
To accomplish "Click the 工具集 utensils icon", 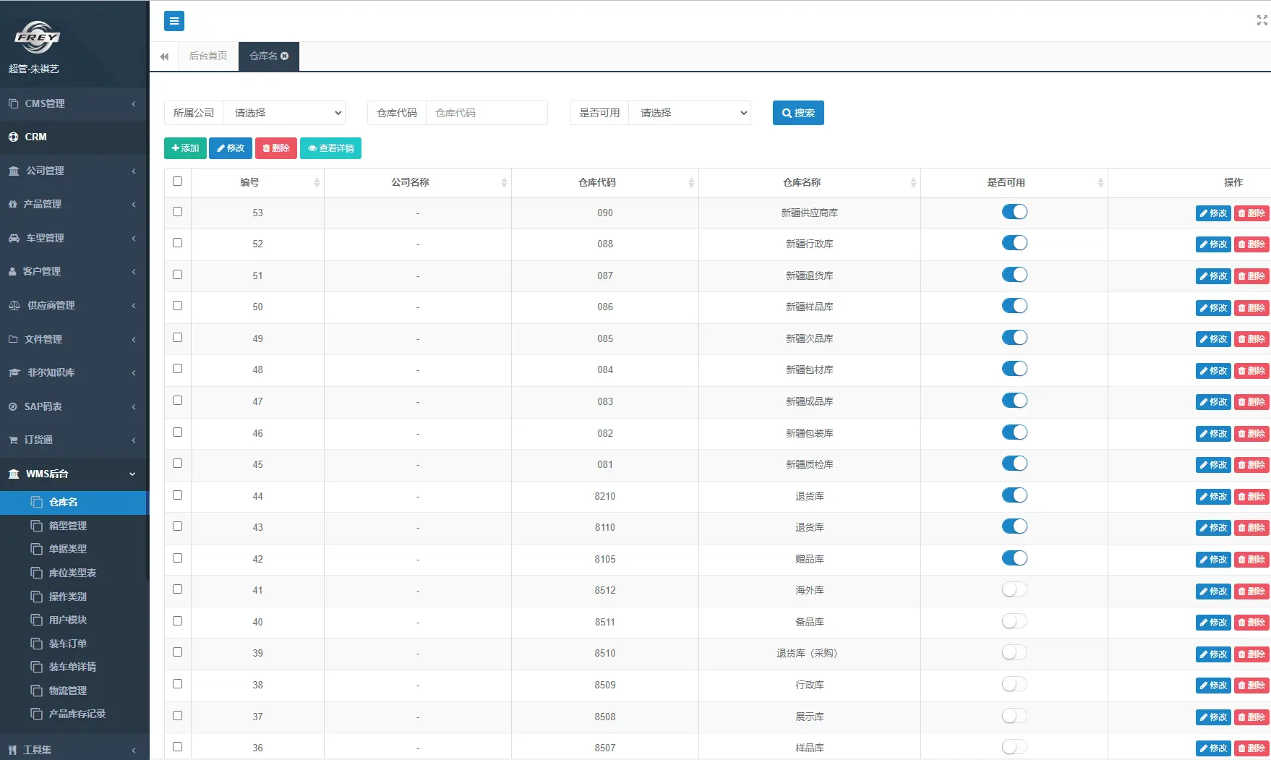I will (x=12, y=750).
